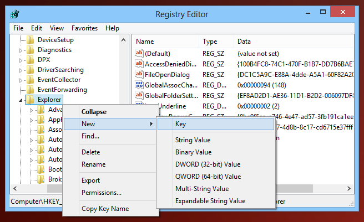The image size is (364, 222).
Task: Open Permissions... from the context menu
Action: point(110,193)
